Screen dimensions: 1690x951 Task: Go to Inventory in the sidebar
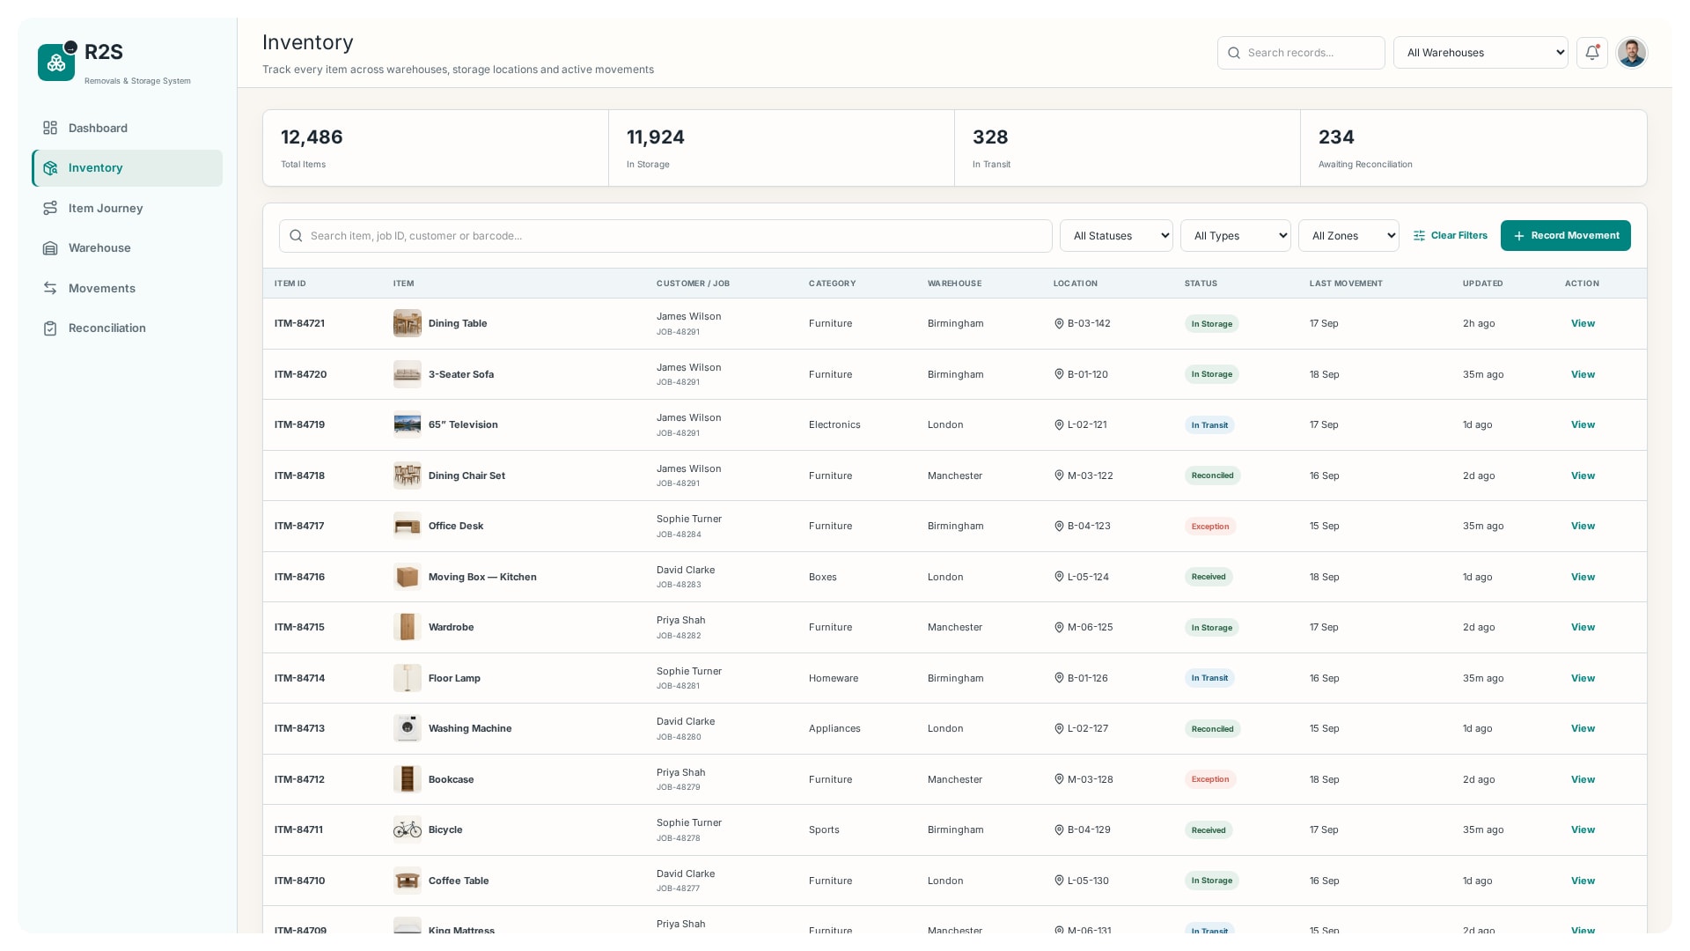click(127, 168)
